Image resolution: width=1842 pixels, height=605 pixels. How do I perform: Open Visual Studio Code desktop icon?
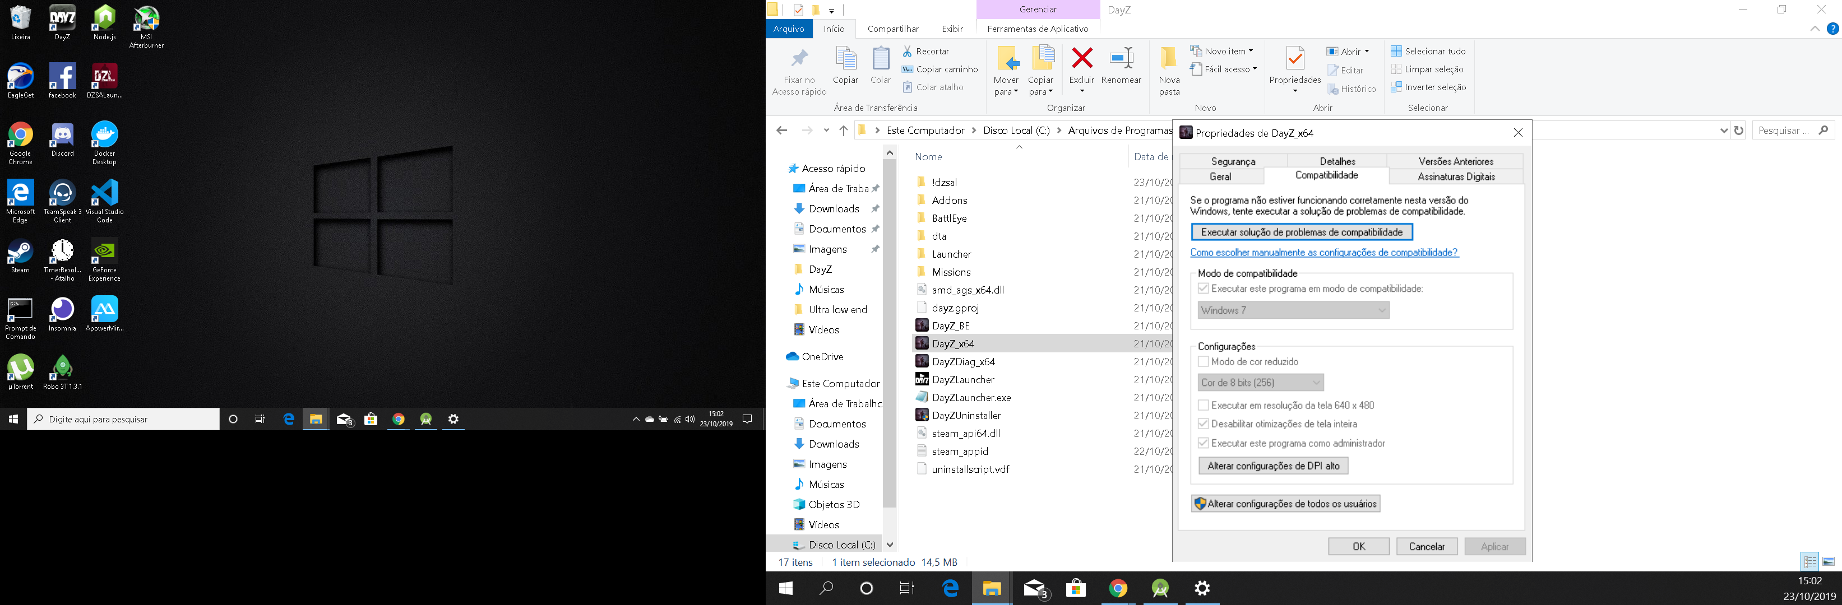pyautogui.click(x=104, y=202)
